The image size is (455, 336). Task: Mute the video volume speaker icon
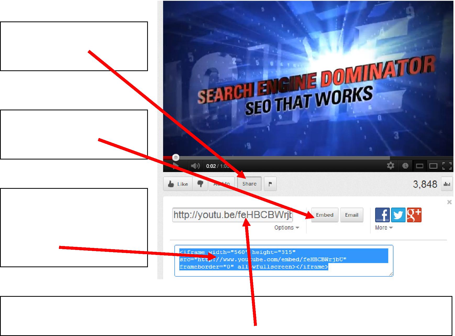click(195, 166)
